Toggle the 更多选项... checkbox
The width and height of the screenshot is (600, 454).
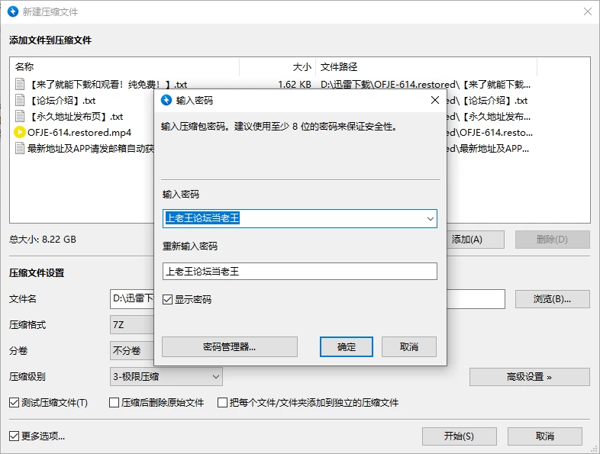click(15, 436)
